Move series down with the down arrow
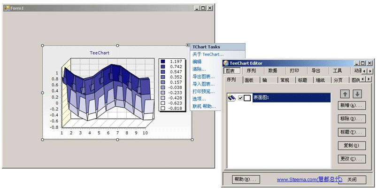377x189 pixels. click(x=357, y=94)
